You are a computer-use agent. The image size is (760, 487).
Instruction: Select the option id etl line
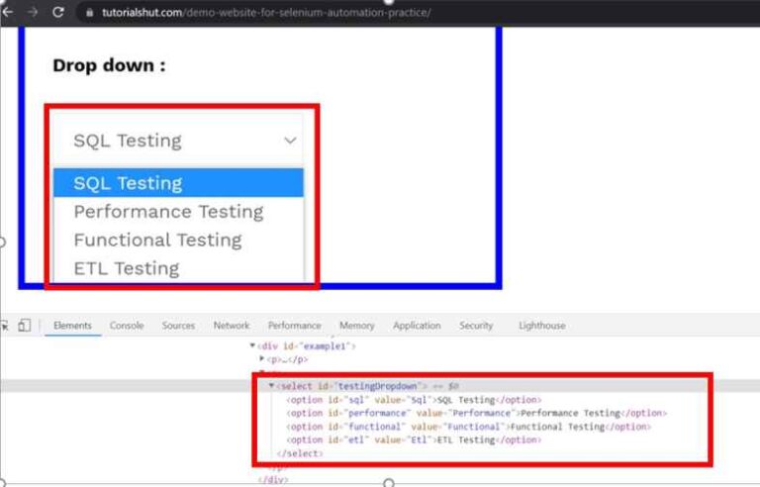(414, 439)
